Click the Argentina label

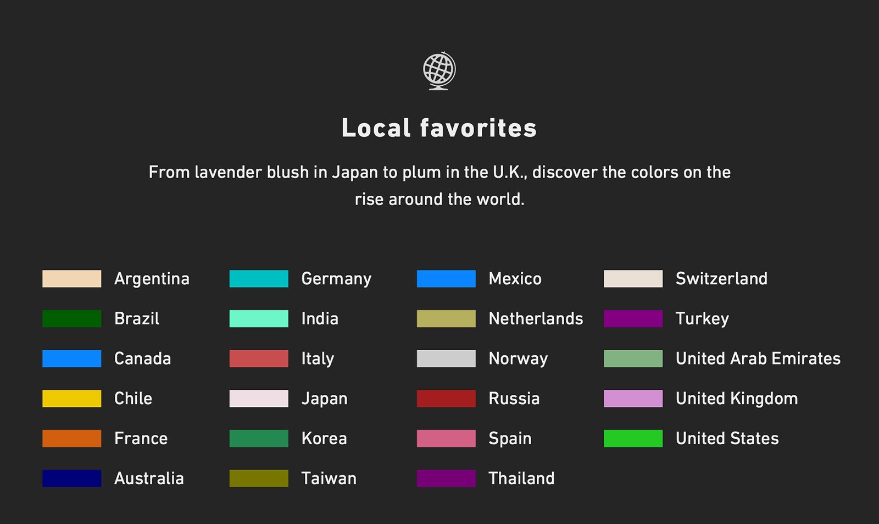(152, 279)
